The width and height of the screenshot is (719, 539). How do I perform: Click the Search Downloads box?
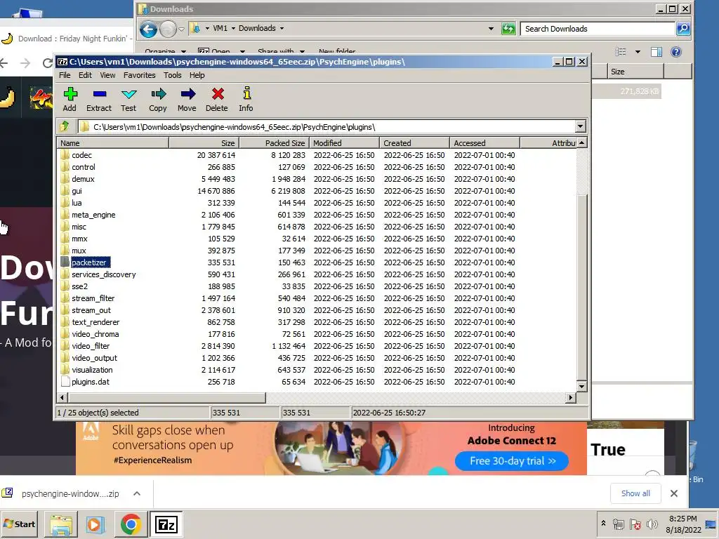pyautogui.click(x=598, y=28)
